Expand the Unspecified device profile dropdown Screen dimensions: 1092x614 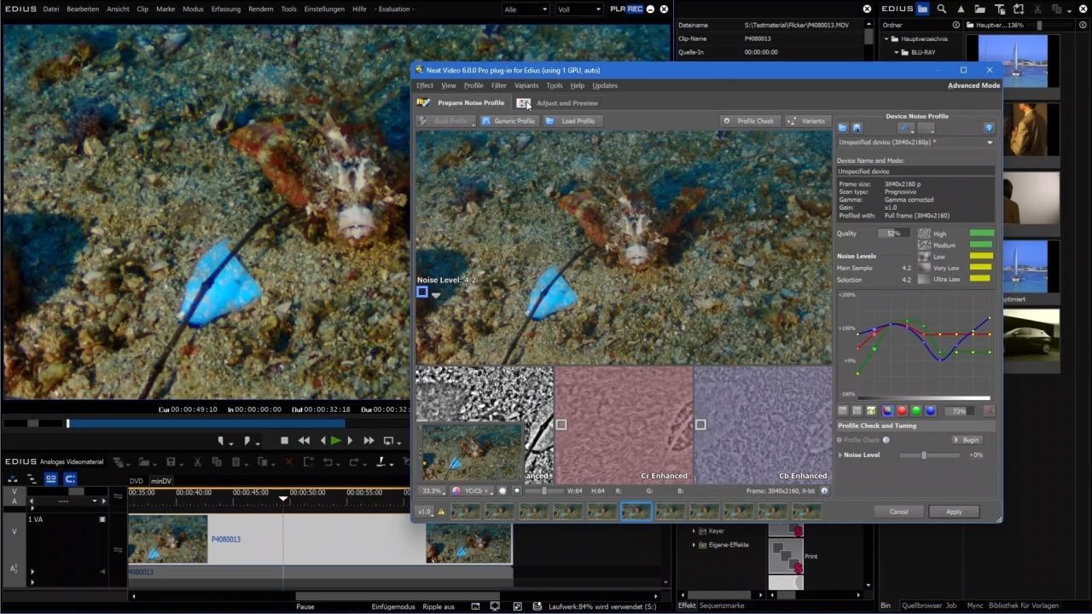pos(915,142)
